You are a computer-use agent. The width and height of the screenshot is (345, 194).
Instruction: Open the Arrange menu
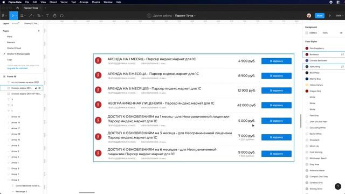(x=84, y=2)
